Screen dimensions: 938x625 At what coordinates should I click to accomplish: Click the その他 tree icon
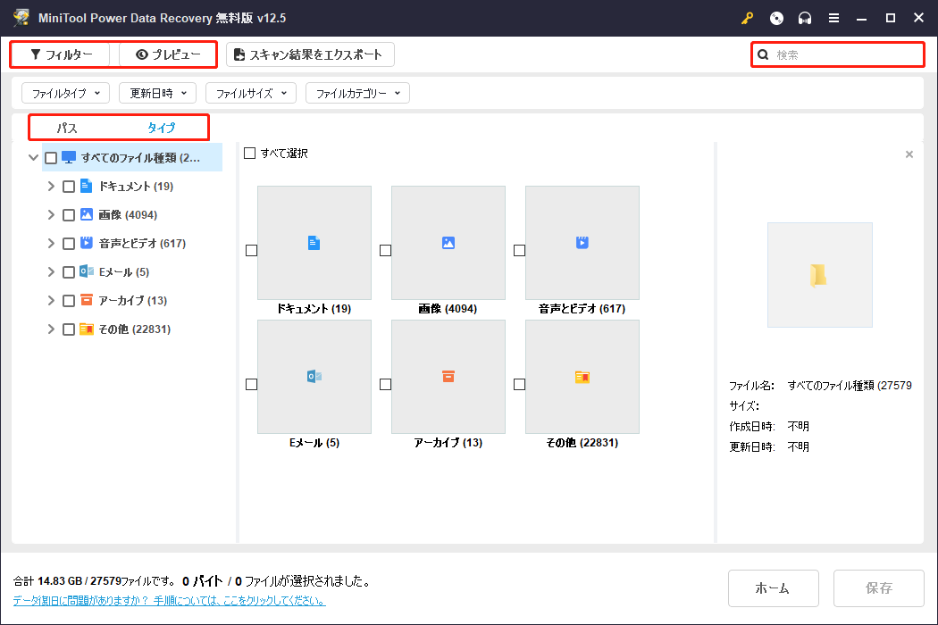86,329
